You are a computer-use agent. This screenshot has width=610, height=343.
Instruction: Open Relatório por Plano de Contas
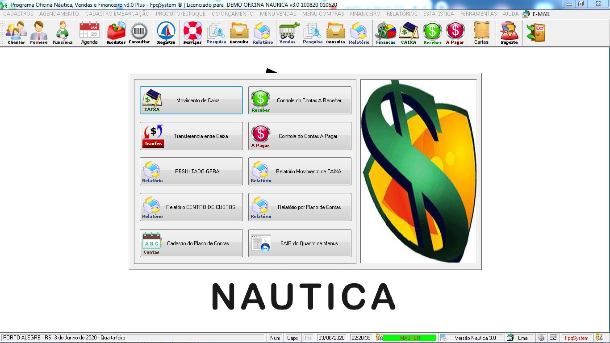[x=300, y=207]
